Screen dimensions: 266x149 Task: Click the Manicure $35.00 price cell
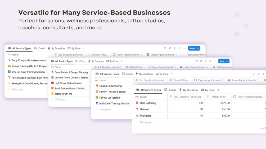coord(218,116)
